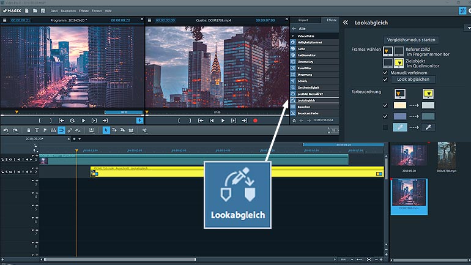Open the Hilfe menu

click(x=108, y=11)
